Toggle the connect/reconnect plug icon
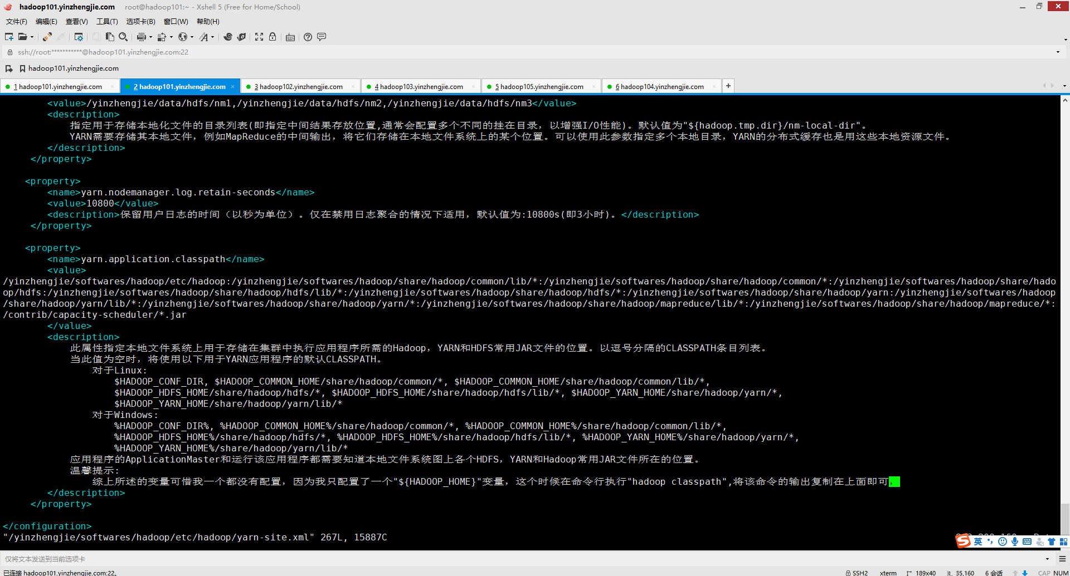 point(47,37)
